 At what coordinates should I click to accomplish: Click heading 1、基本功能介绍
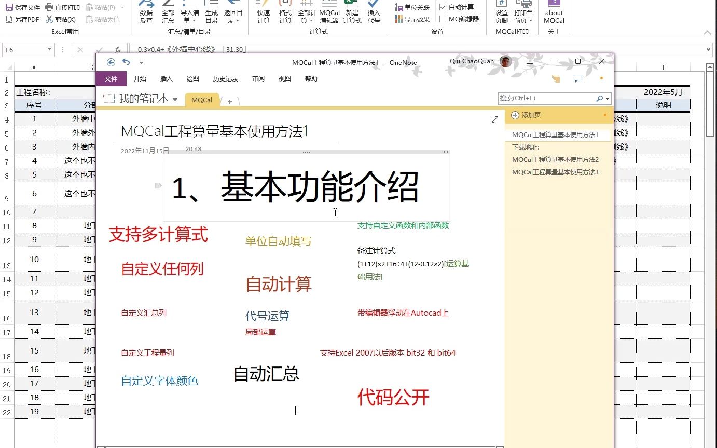pyautogui.click(x=295, y=187)
